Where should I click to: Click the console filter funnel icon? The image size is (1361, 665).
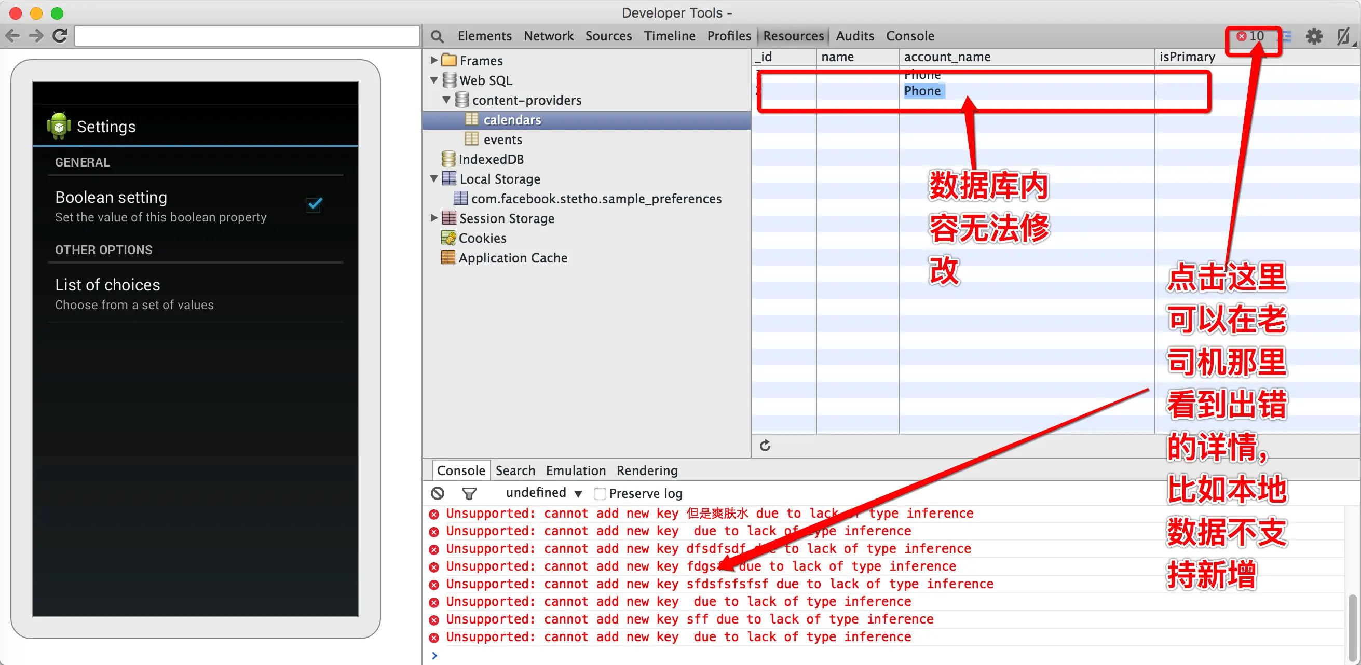pyautogui.click(x=469, y=493)
